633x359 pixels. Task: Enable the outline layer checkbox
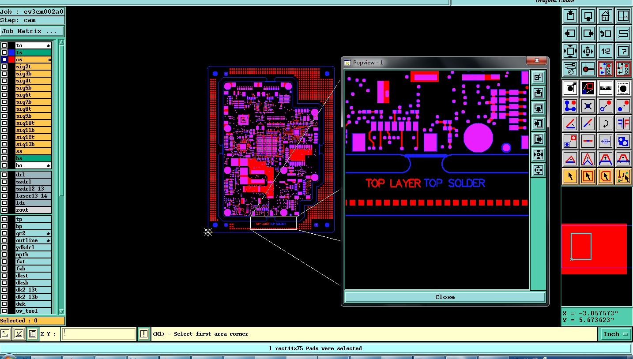point(4,240)
